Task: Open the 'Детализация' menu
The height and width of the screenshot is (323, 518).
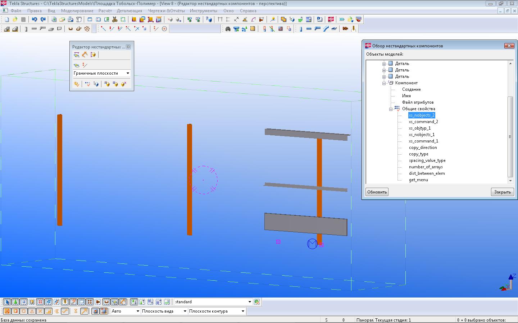Action: (129, 11)
